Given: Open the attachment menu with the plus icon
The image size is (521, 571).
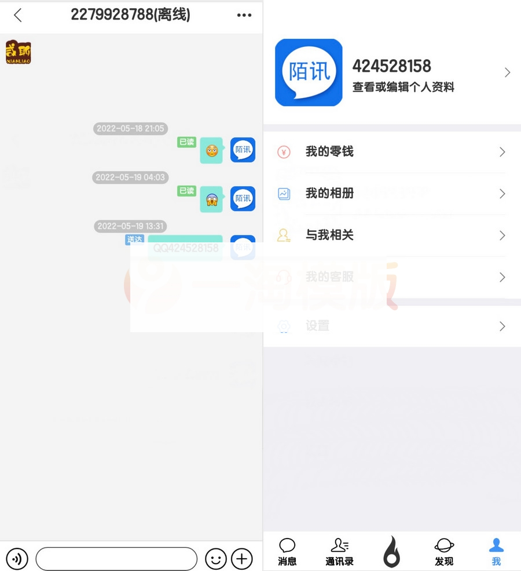Looking at the screenshot, I should [241, 558].
